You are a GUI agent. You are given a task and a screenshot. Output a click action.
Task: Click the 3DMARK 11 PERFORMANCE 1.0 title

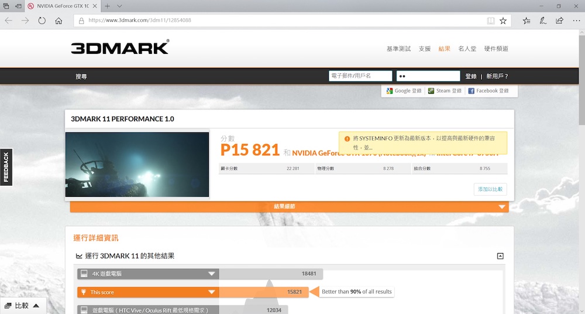click(x=122, y=119)
